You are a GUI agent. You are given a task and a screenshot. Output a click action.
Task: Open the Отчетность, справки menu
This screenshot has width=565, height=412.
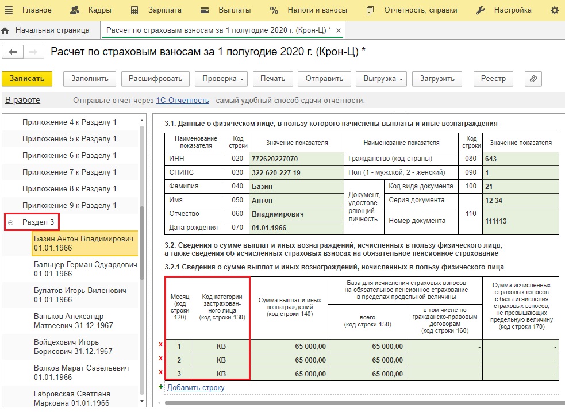pos(421,10)
